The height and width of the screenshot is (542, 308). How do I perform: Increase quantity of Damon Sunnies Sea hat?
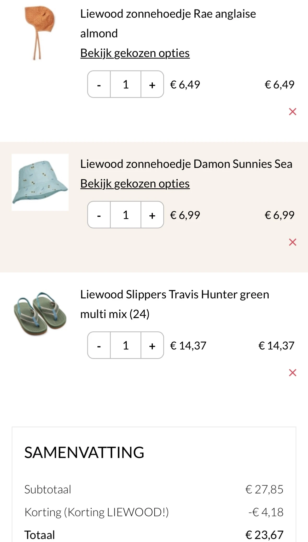pos(152,215)
